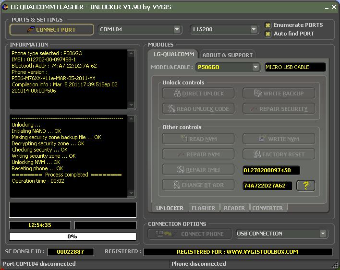Click the Bluetooth address field 74A722D27A62
Viewport: 340px width, 270px height.
[x=267, y=186]
